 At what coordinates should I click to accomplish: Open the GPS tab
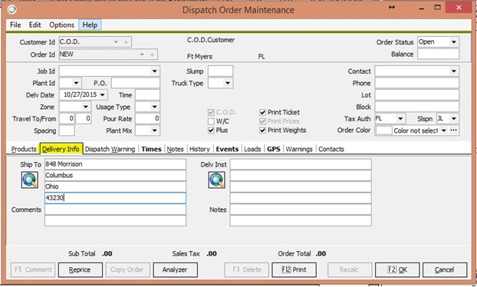pyautogui.click(x=274, y=149)
